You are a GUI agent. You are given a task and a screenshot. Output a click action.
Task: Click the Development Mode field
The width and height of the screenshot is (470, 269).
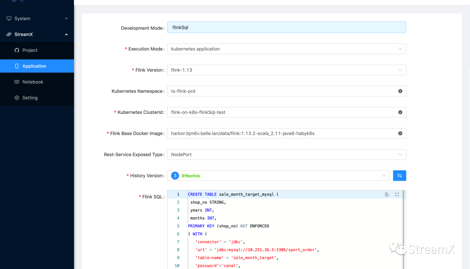coord(286,27)
